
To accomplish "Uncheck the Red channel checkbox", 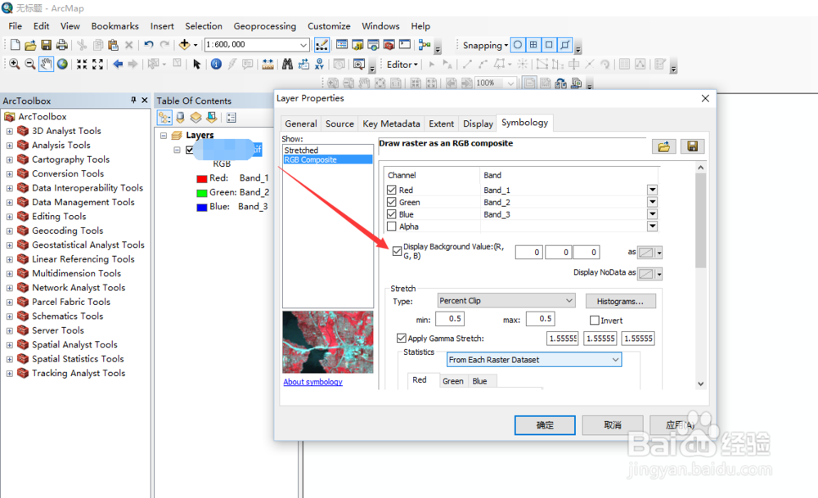I will [x=392, y=190].
